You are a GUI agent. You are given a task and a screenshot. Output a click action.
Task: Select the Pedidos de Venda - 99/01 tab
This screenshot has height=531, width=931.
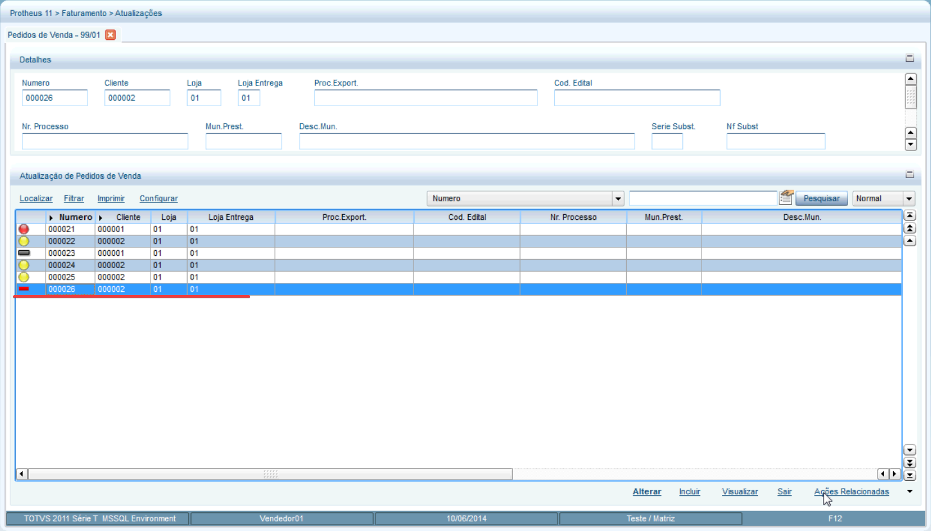54,35
